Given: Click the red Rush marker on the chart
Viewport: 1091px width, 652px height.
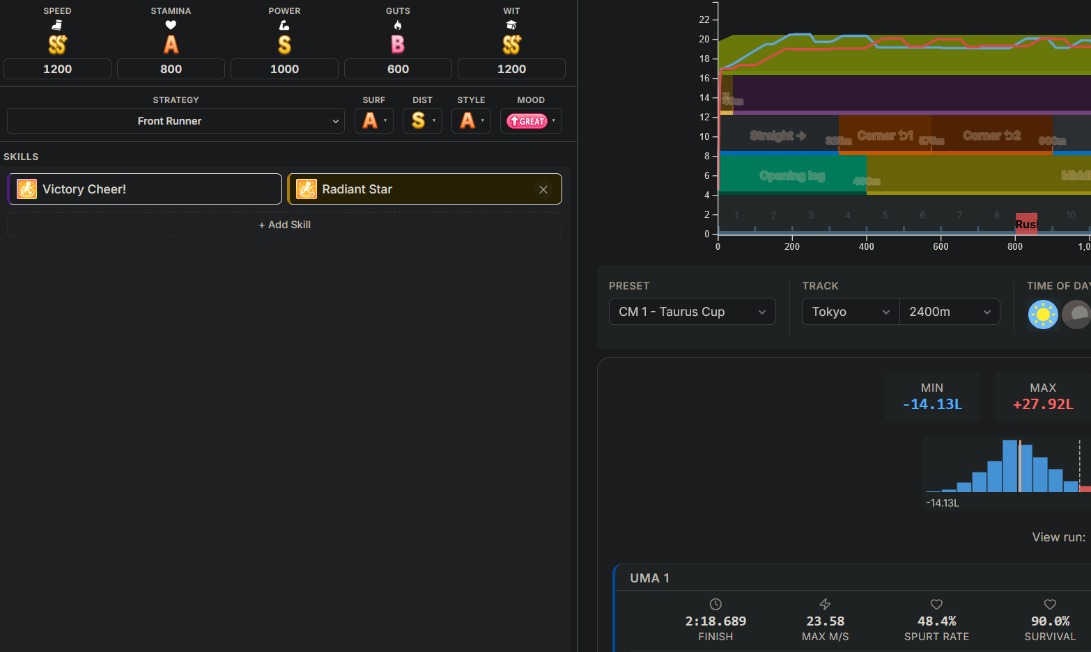Looking at the screenshot, I should [1026, 223].
